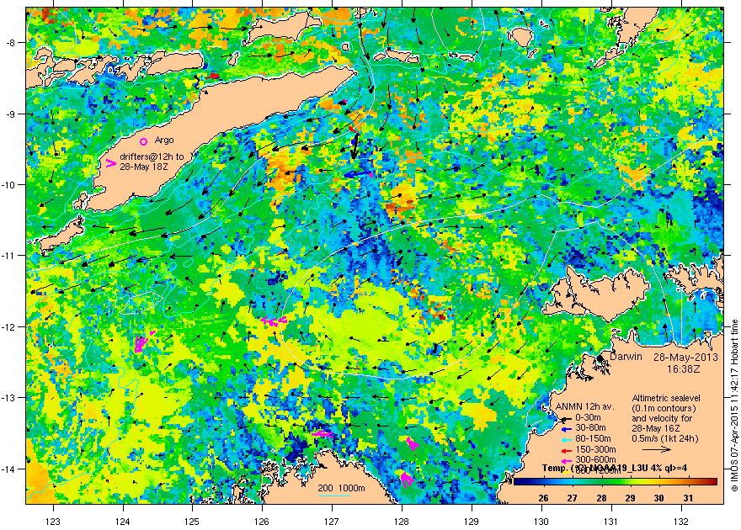
Task: Click the '129' longitude axis label
Action: pyautogui.click(x=472, y=522)
